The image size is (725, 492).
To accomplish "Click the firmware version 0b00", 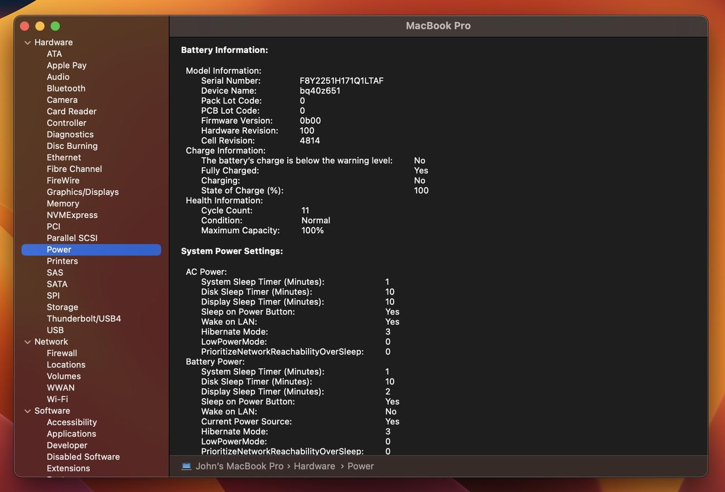I will [x=310, y=121].
